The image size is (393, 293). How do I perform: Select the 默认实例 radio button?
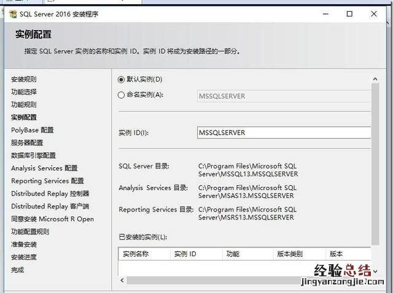coord(121,79)
